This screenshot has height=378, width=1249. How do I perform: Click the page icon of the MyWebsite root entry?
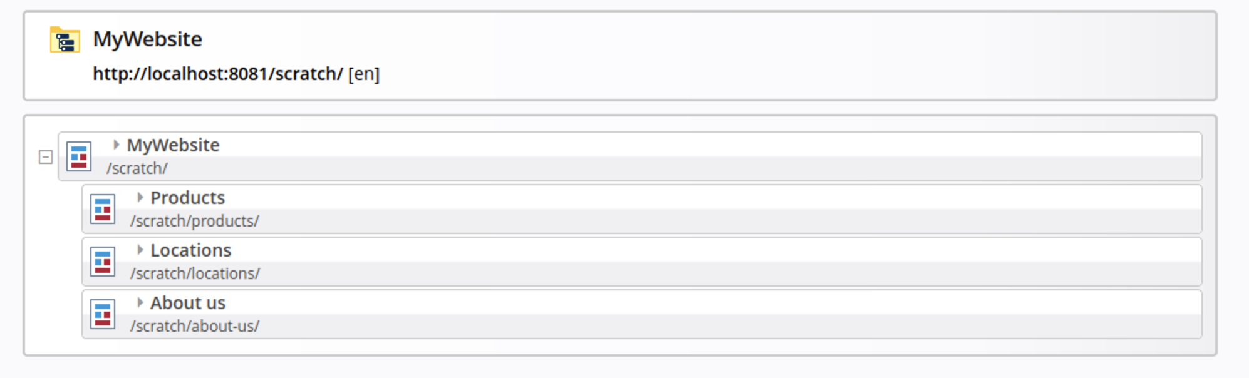click(79, 156)
